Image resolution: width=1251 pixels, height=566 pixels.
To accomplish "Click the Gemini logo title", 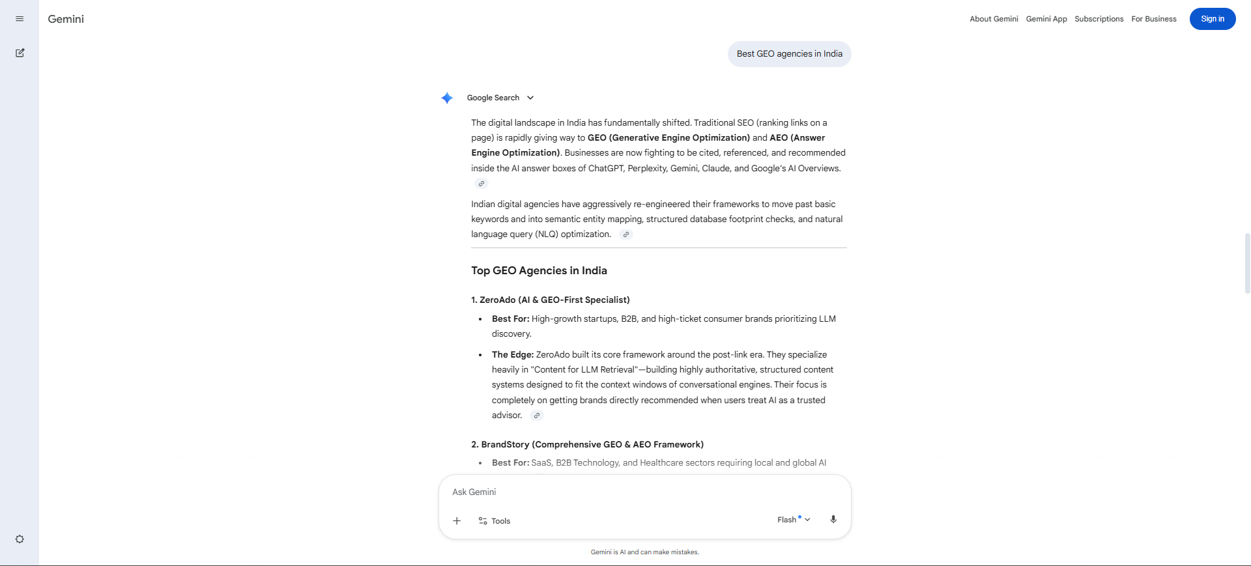I will (x=66, y=19).
